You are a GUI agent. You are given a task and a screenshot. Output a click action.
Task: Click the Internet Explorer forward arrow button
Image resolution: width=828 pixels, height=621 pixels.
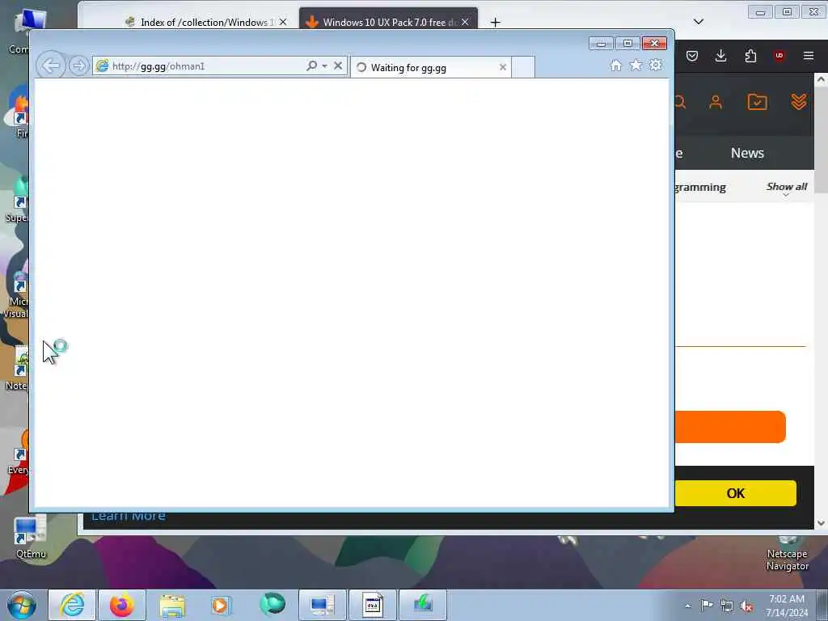click(78, 66)
